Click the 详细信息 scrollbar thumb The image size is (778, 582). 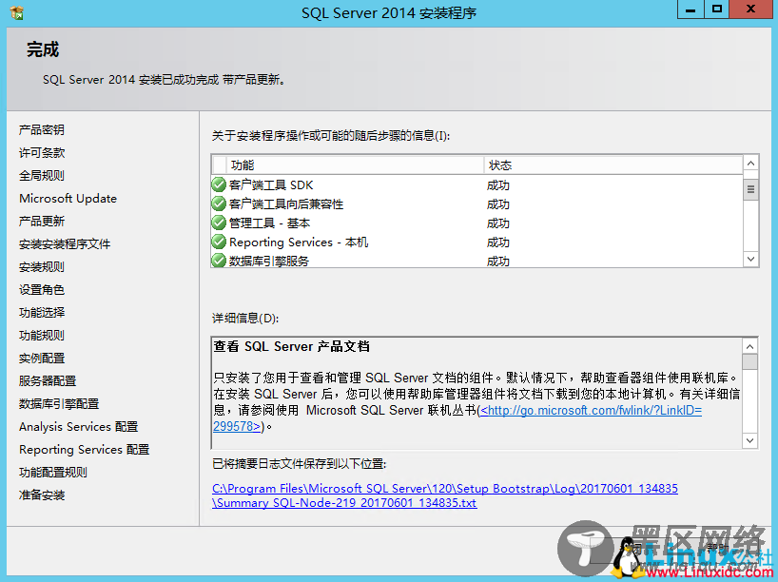pyautogui.click(x=749, y=361)
